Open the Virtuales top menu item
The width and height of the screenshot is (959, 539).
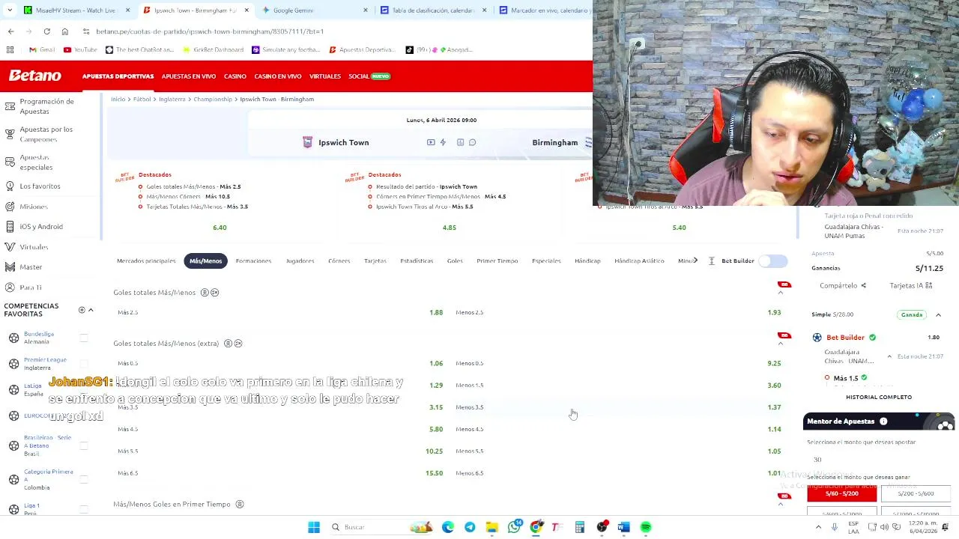[x=325, y=76]
